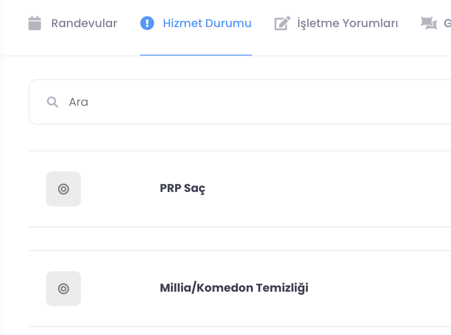The width and height of the screenshot is (451, 335).
Task: Open the Randevular tab
Action: click(x=84, y=23)
